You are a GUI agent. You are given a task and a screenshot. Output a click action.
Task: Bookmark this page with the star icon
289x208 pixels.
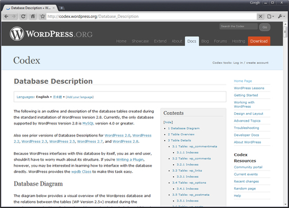[42, 17]
